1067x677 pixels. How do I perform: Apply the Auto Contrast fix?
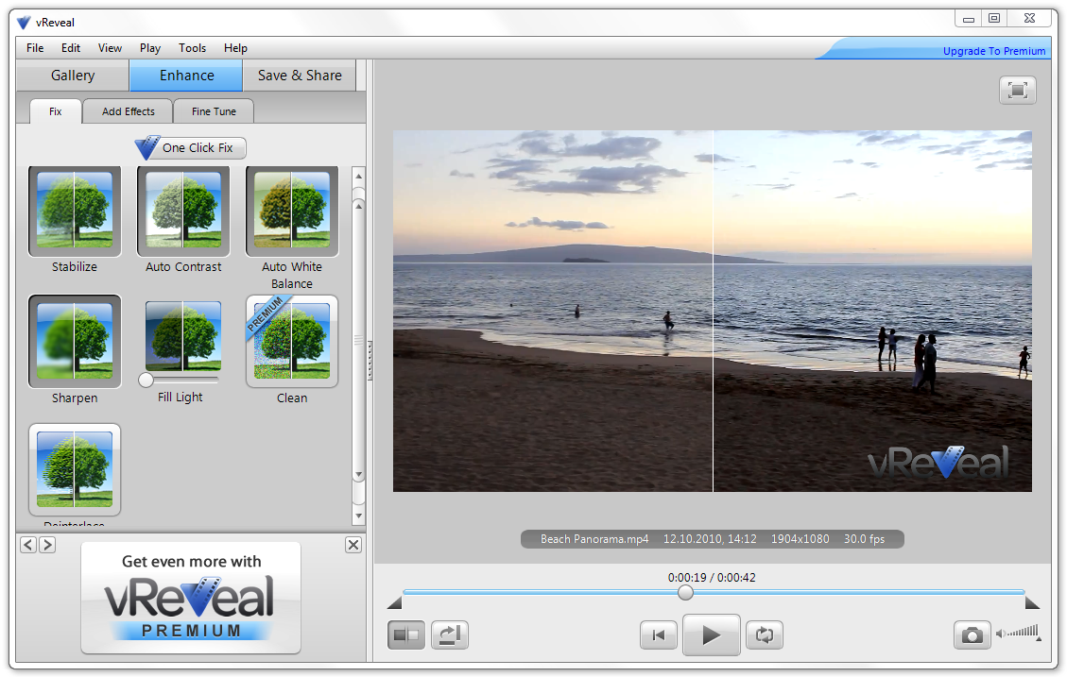[183, 212]
